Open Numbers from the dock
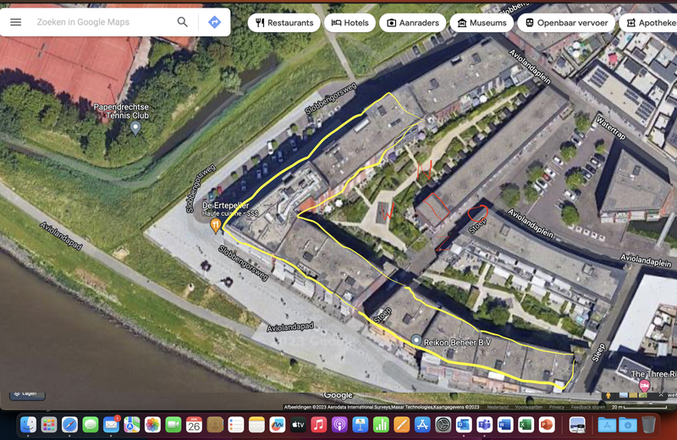 click(381, 425)
